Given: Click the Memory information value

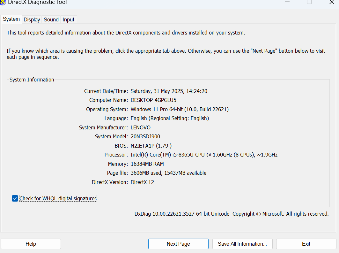Looking at the screenshot, I should [147, 164].
